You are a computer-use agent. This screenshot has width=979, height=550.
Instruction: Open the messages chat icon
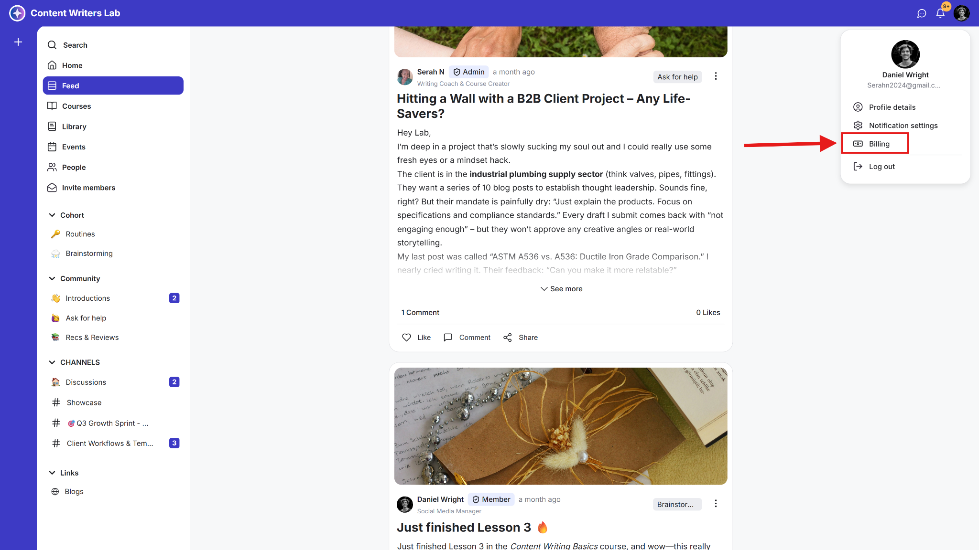922,13
